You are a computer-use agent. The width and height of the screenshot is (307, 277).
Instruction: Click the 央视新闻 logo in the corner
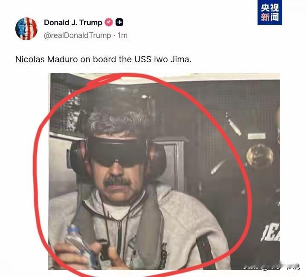(x=269, y=12)
